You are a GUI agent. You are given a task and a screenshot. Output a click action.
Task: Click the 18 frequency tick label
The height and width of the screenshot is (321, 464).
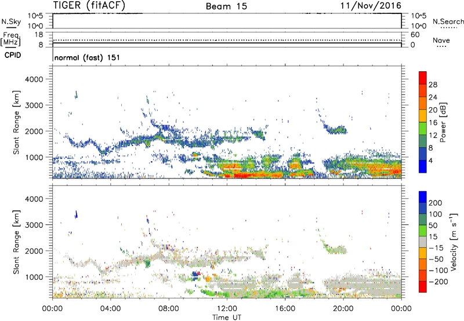tap(39, 35)
